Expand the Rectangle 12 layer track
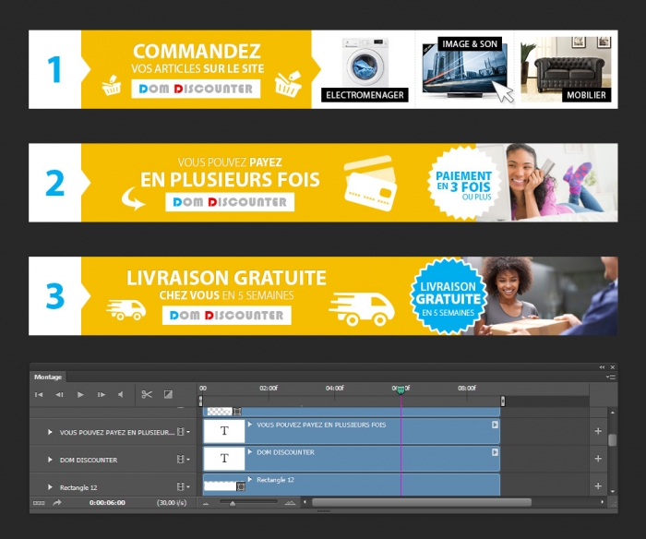 tap(50, 487)
